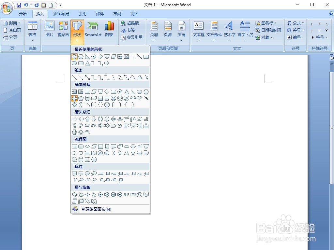Open Document Parts (文档部件) menu
The image size is (334, 250).
(x=214, y=32)
